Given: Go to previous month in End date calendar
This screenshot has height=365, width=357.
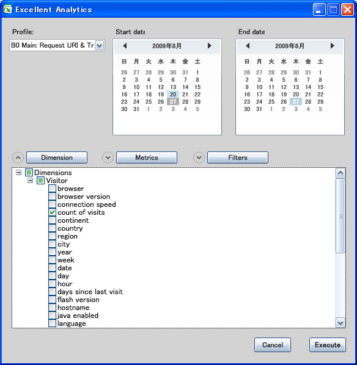Looking at the screenshot, I should [x=248, y=46].
